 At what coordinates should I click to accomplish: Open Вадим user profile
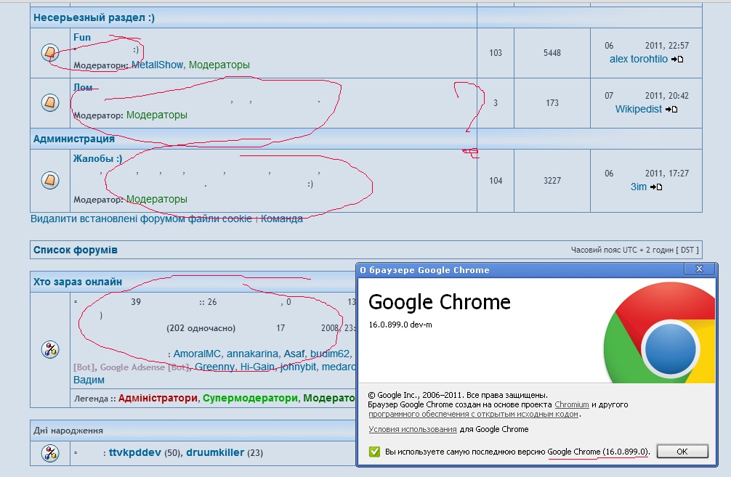click(89, 380)
